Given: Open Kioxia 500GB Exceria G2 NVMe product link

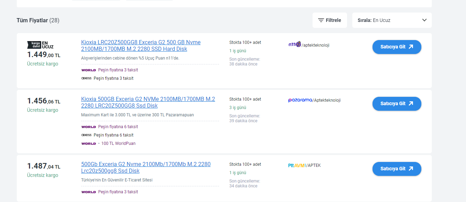Looking at the screenshot, I should 148,102.
